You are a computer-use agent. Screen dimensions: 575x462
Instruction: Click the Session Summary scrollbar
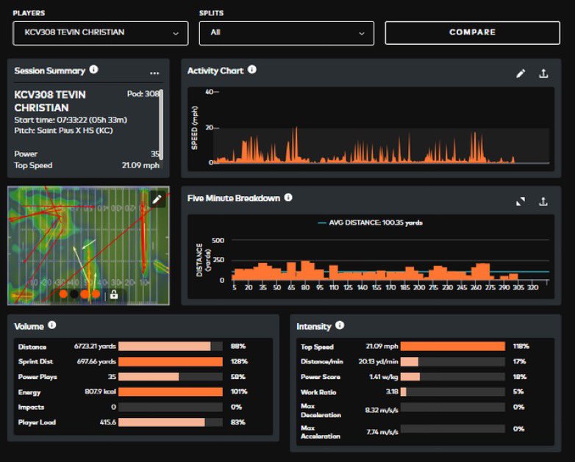click(x=161, y=125)
